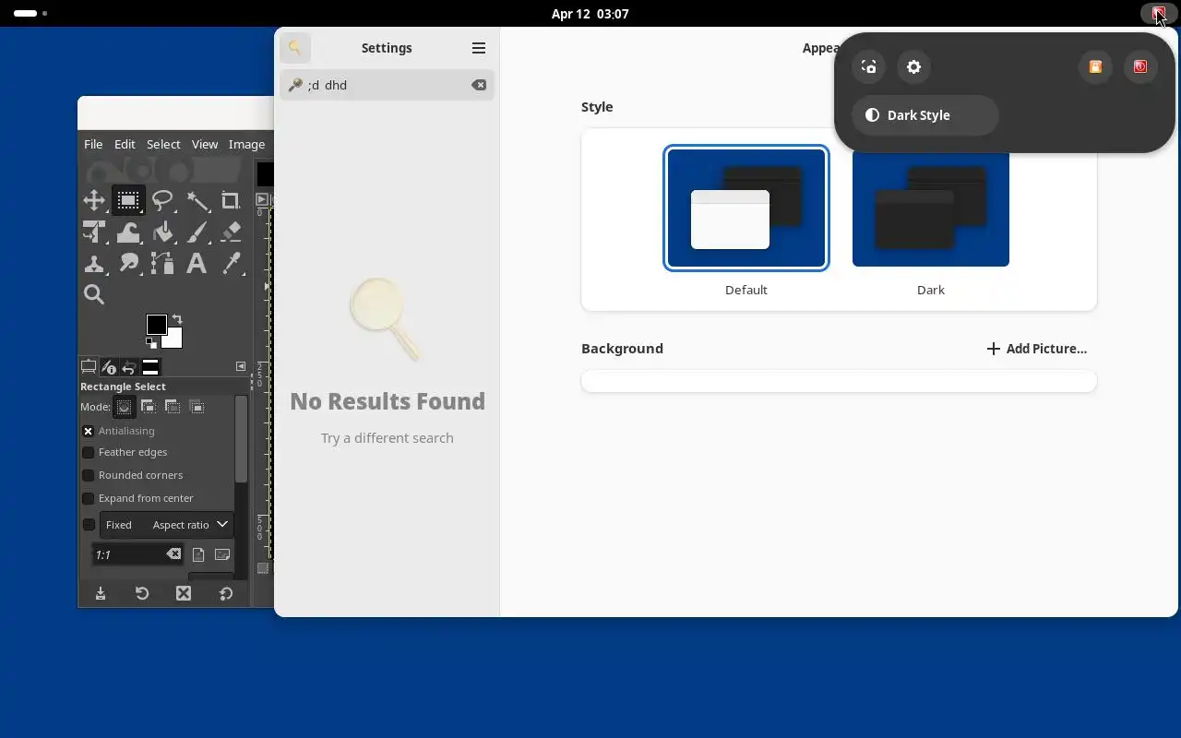
Task: Clear the 1:1 aspect ratio entry
Action: tap(173, 554)
